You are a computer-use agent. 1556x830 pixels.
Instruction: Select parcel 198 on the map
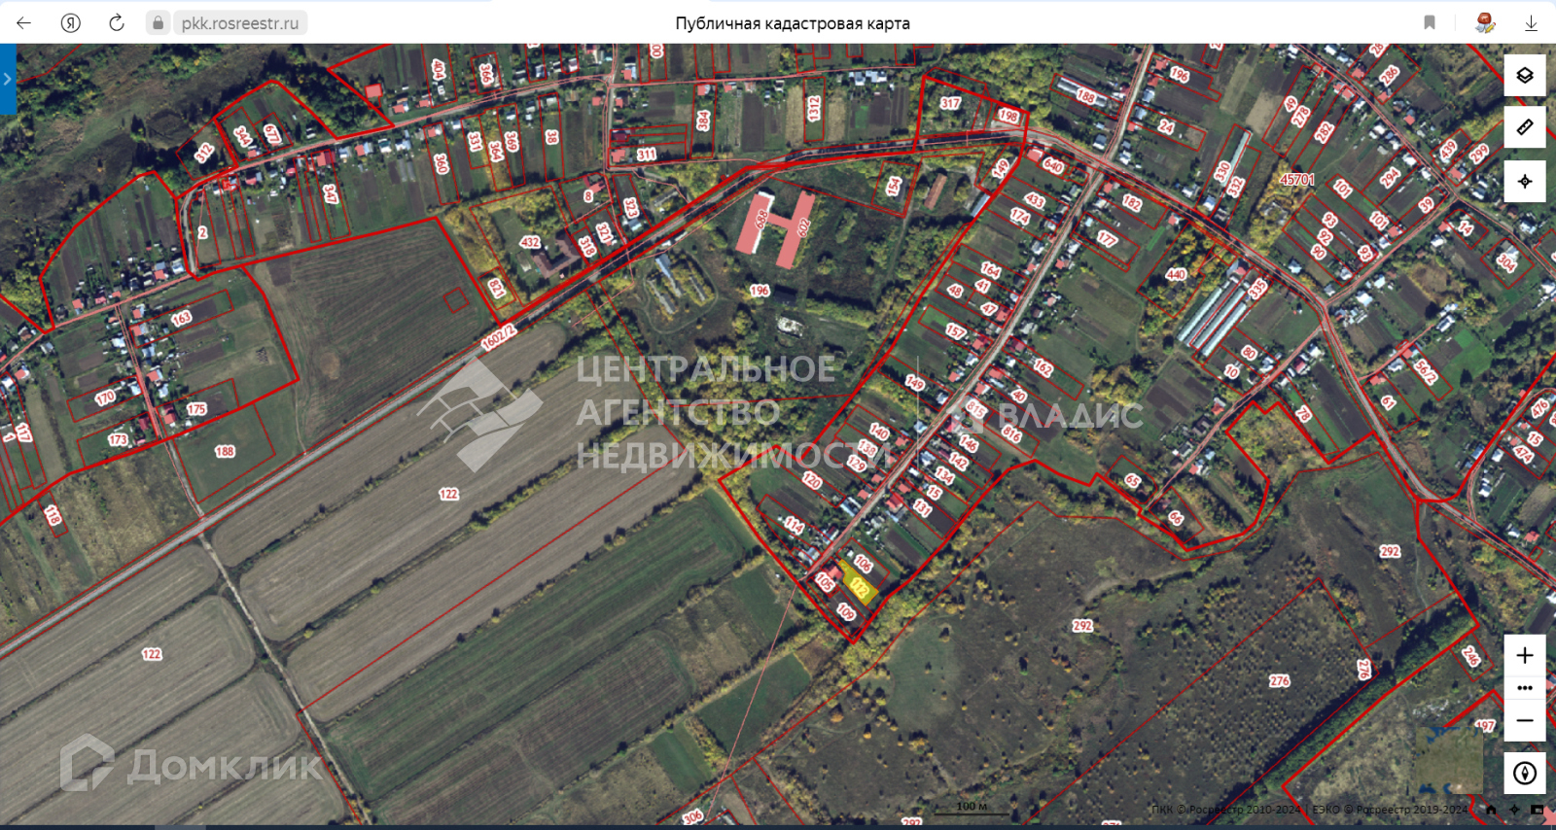tap(1008, 117)
